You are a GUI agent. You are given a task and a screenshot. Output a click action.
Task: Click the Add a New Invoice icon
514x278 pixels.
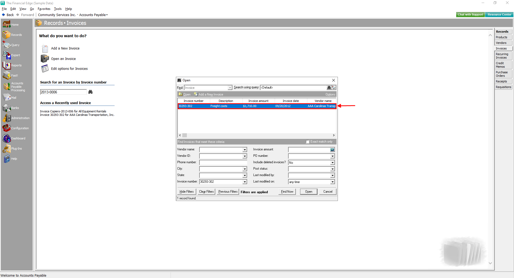pos(45,48)
